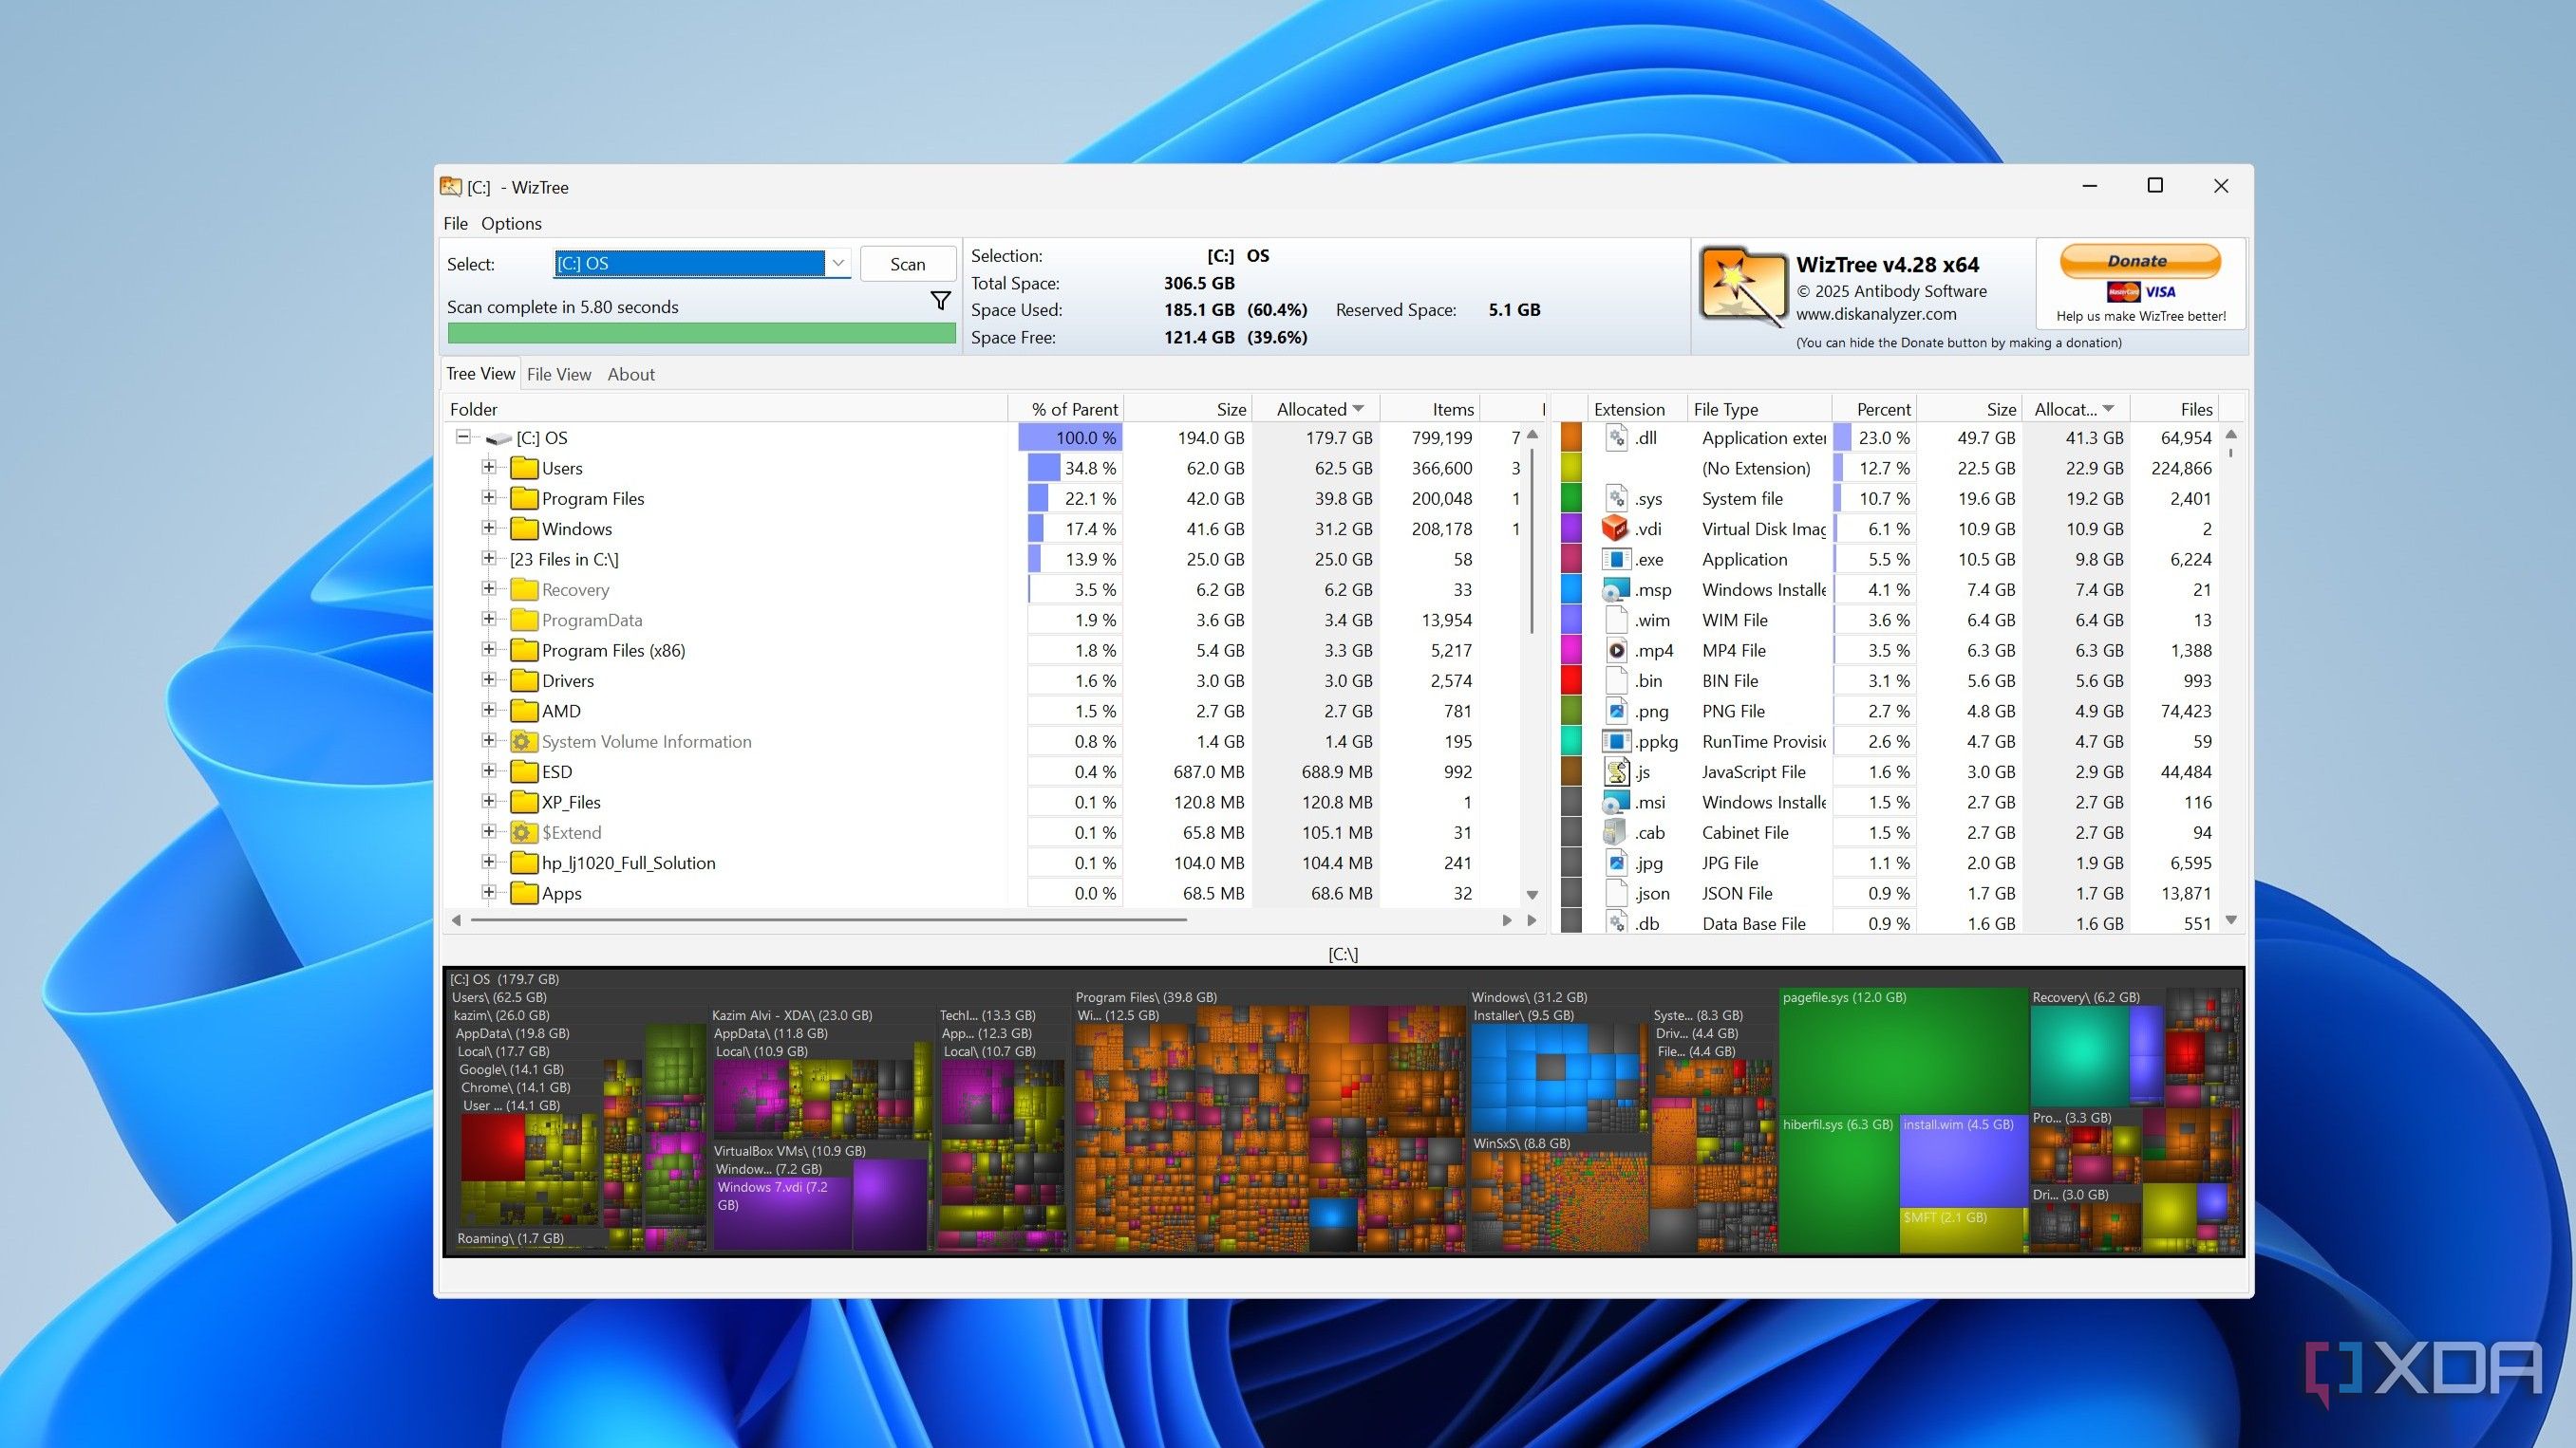Click the Donate button

point(2140,262)
